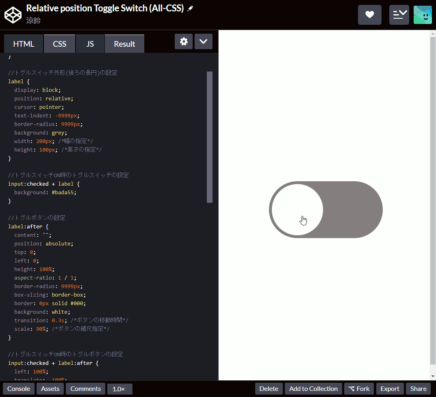Open the Console panel

(18, 388)
